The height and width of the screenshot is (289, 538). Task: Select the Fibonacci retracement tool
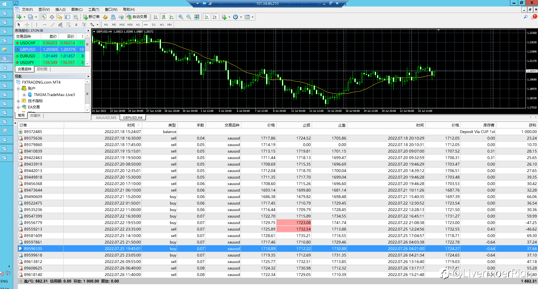pyautogui.click(x=68, y=25)
